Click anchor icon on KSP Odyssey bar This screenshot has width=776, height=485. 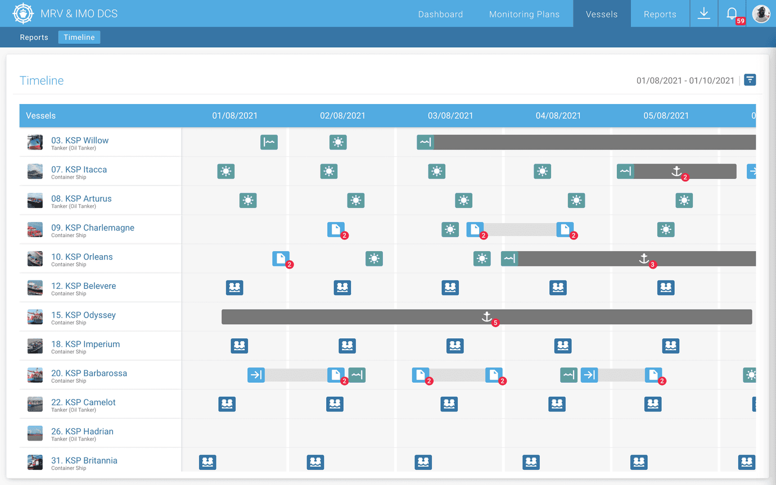(x=487, y=316)
